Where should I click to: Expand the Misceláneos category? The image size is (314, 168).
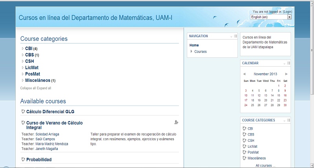tap(23, 80)
